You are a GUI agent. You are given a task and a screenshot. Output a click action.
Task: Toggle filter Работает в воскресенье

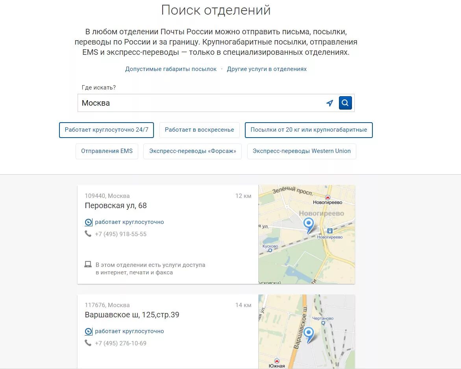coord(199,130)
